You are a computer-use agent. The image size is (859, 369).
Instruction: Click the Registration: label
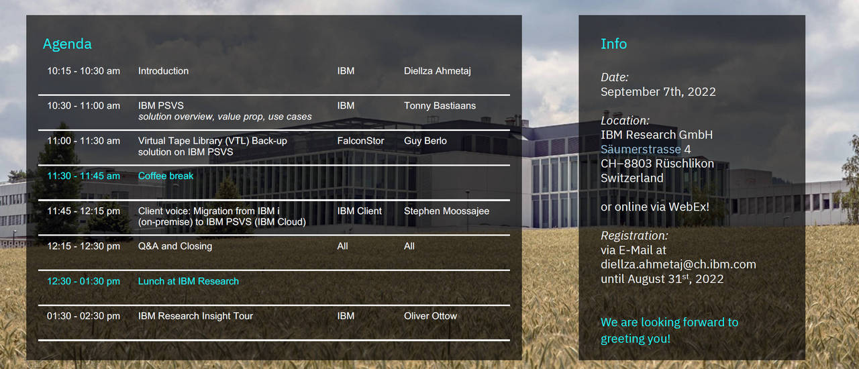634,235
